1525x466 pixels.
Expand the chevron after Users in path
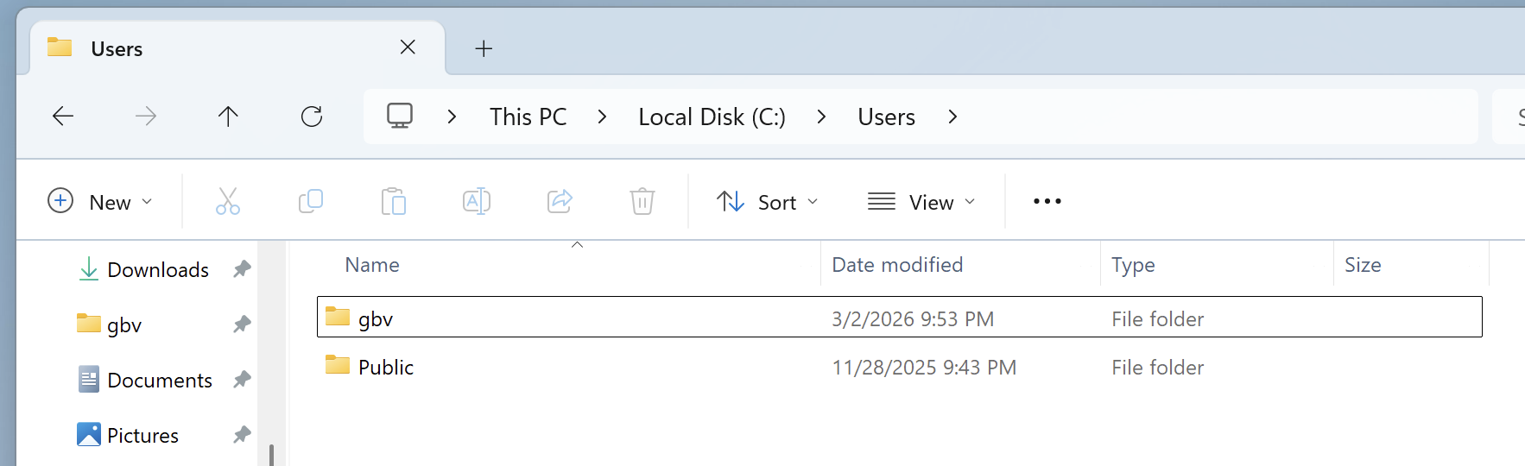952,116
